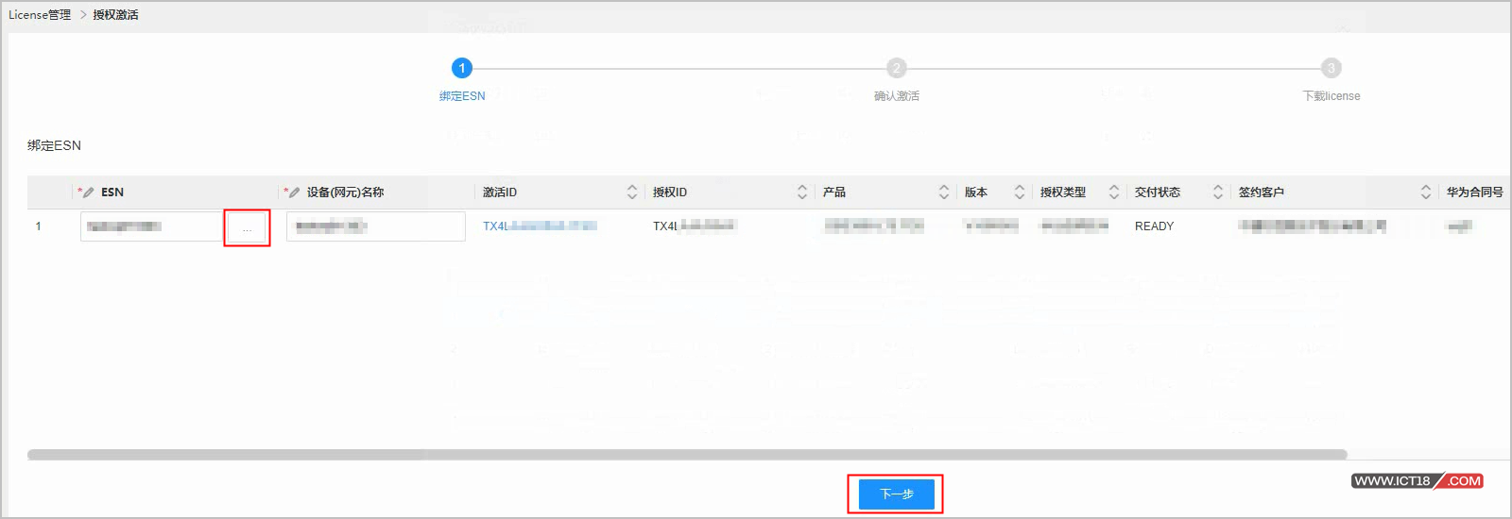The height and width of the screenshot is (519, 1512).
Task: Click the "..." ESN browse button
Action: (247, 228)
